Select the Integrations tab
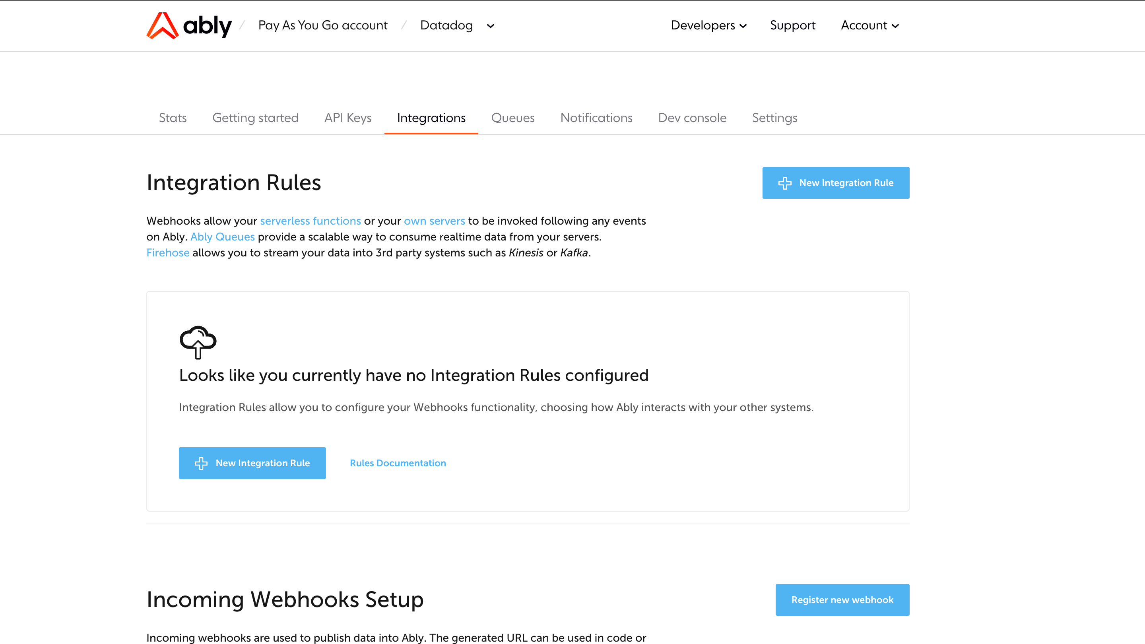The height and width of the screenshot is (644, 1145). 431,118
